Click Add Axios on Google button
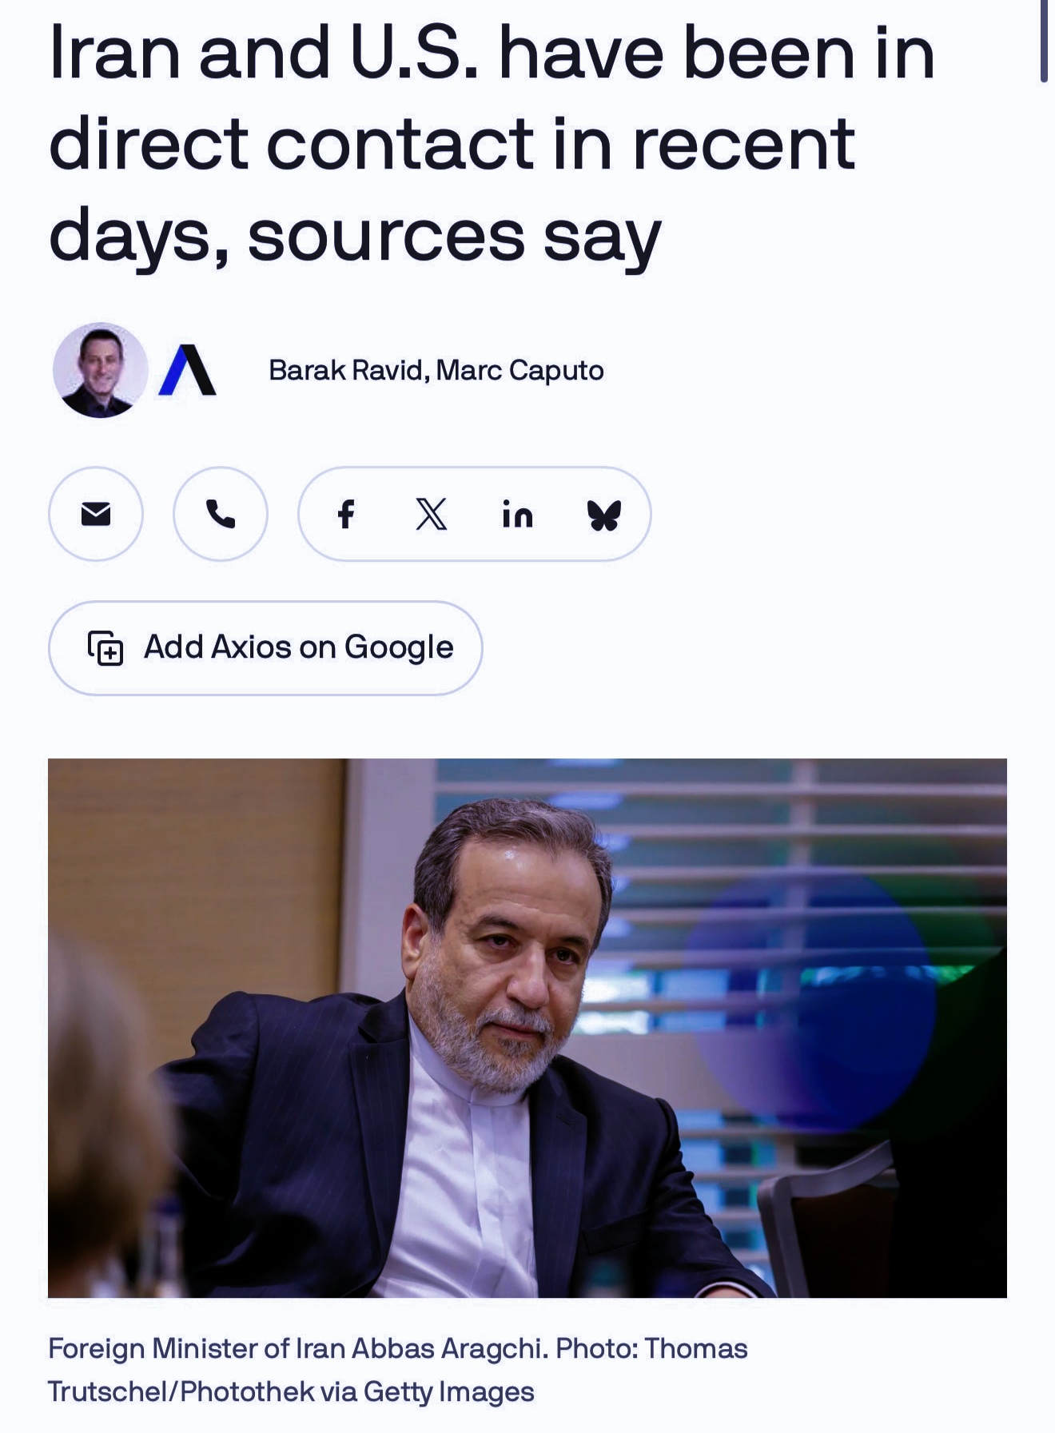1055x1433 pixels. click(265, 648)
